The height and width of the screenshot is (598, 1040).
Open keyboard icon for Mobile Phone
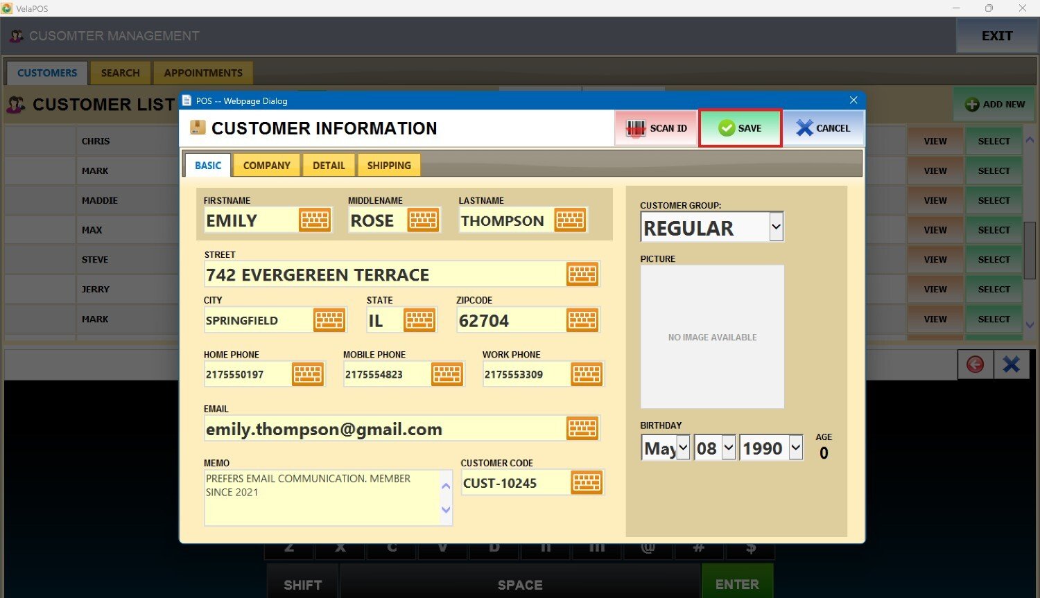point(447,374)
